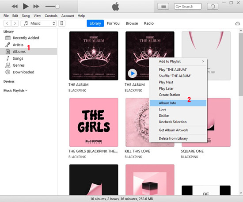Open the pink cube album cover thumbnail
The height and width of the screenshot is (202, 243).
(x=150, y=180)
